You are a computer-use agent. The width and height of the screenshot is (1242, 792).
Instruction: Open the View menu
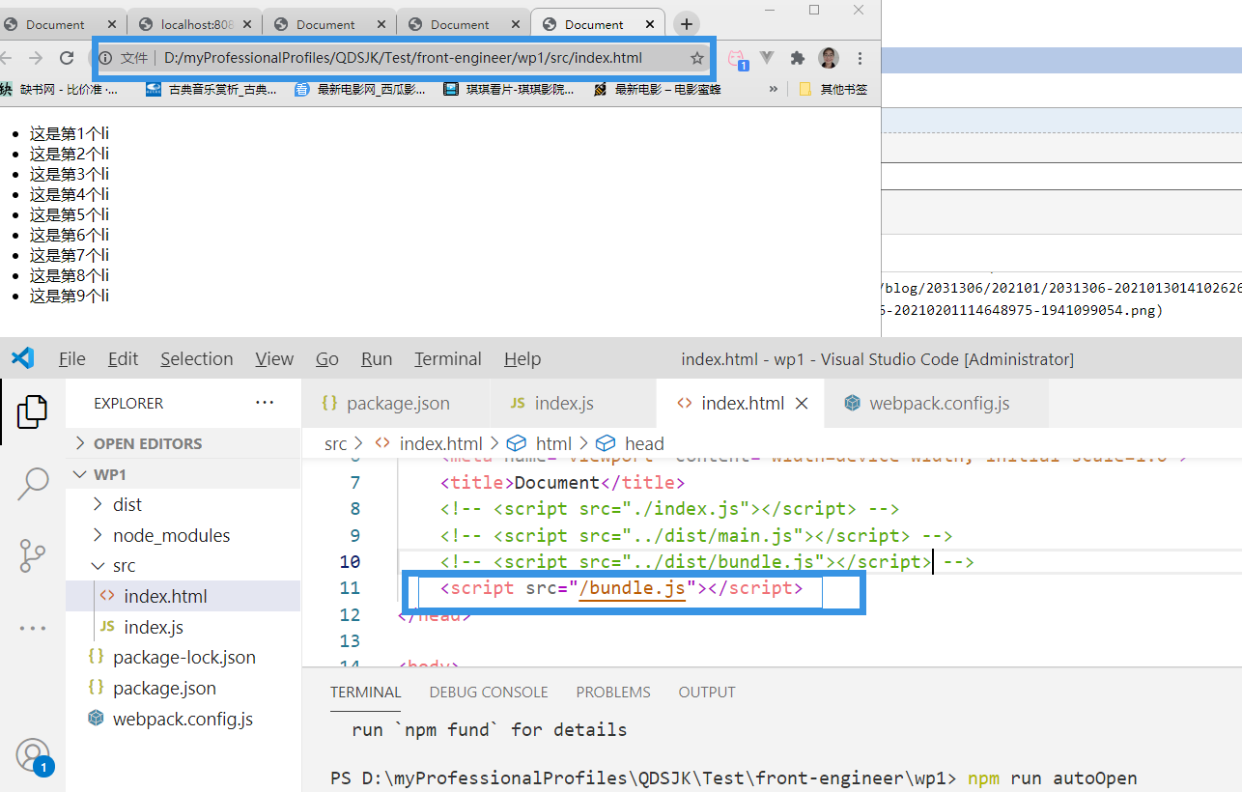[x=274, y=359]
